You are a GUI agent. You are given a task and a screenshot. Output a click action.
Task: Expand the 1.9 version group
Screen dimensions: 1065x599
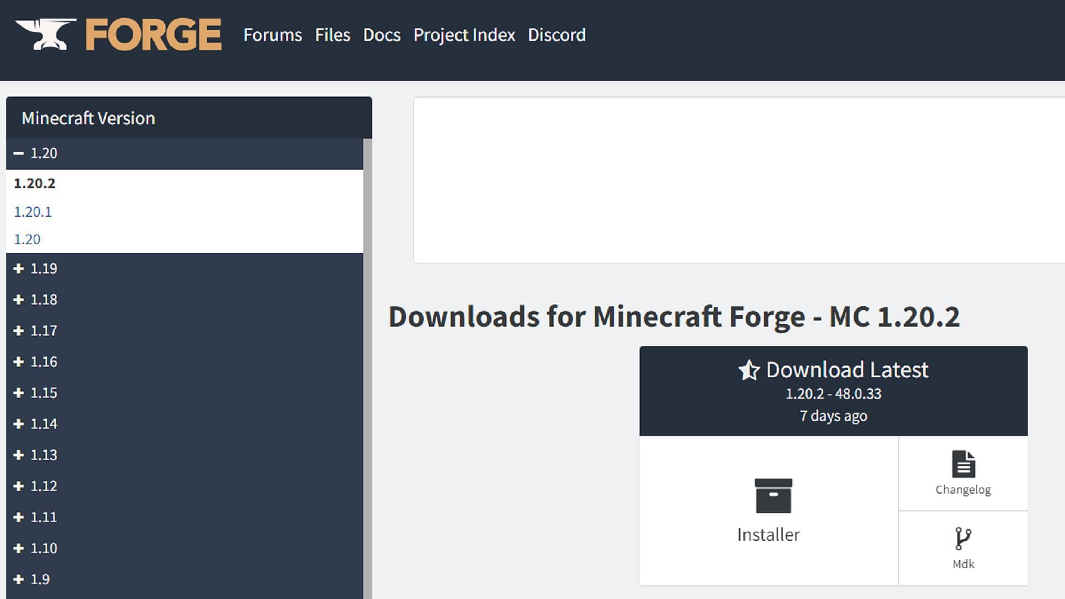pyautogui.click(x=185, y=580)
